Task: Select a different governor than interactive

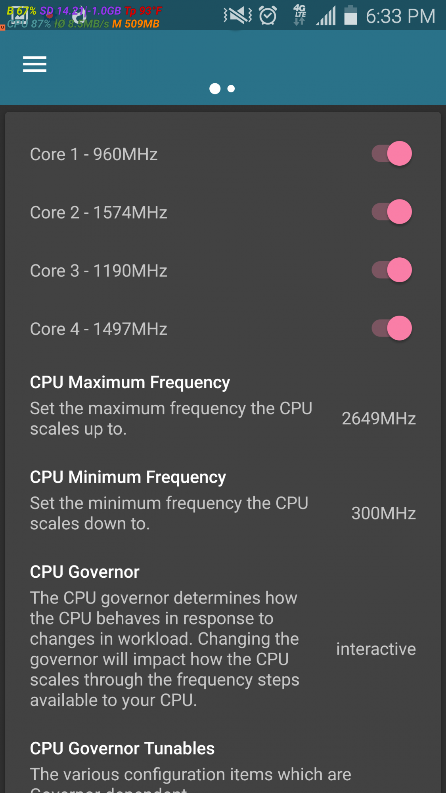Action: 376,649
